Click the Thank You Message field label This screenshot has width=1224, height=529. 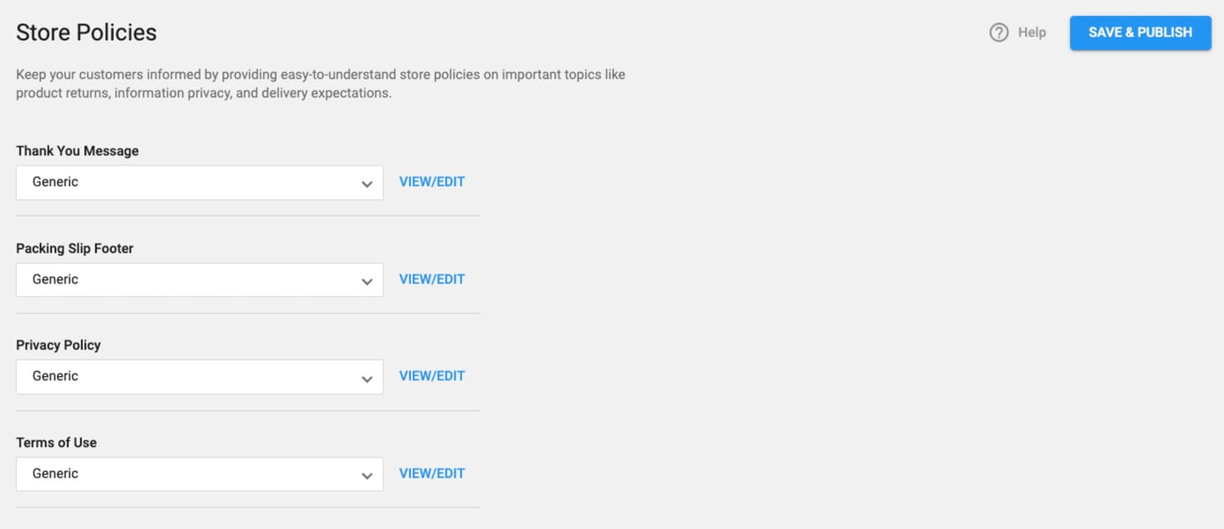coord(77,151)
